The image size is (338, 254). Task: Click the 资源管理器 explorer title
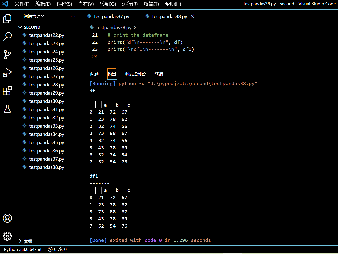tap(34, 16)
